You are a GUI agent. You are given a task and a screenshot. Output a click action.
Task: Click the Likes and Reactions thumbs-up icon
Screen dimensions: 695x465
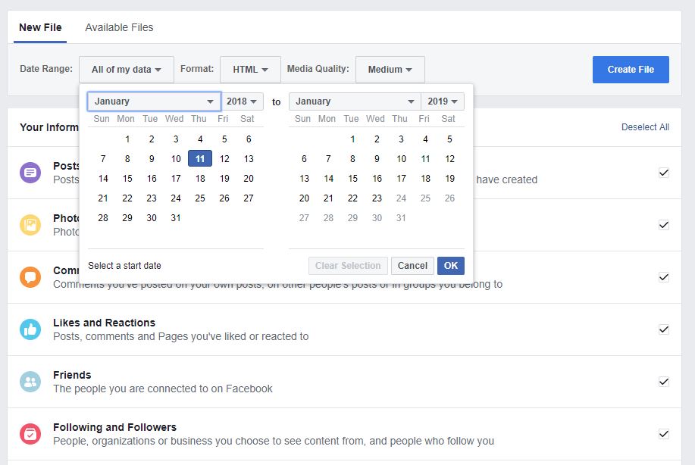click(30, 329)
